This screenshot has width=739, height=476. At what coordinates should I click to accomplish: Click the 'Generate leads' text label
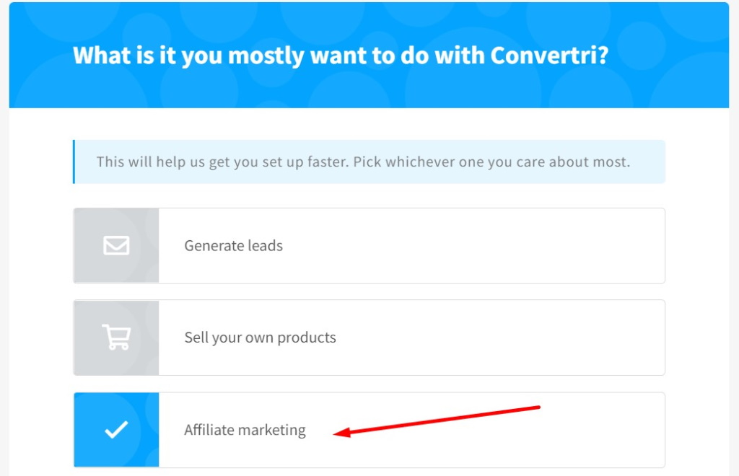pos(233,246)
